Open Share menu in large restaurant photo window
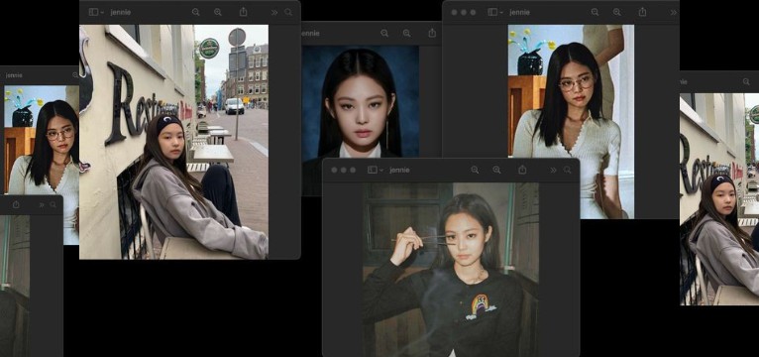This screenshot has width=759, height=357. click(244, 12)
